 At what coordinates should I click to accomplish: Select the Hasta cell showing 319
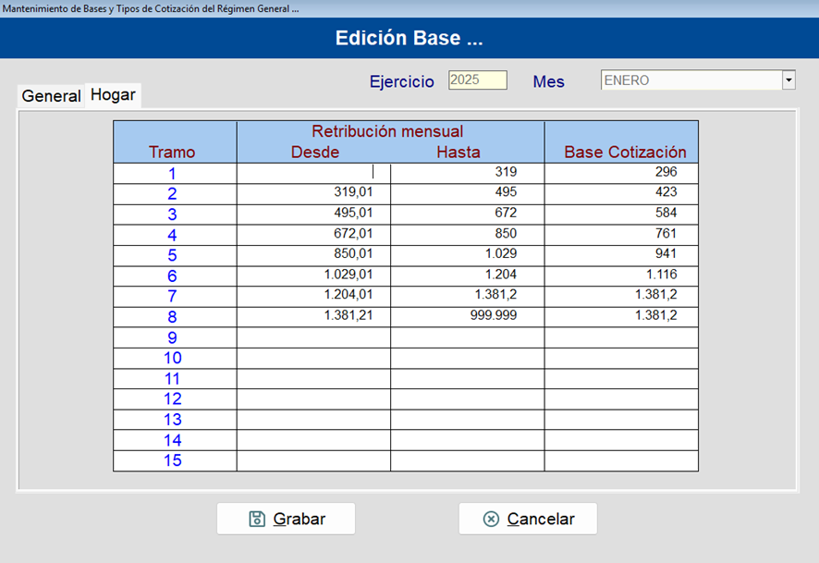468,173
